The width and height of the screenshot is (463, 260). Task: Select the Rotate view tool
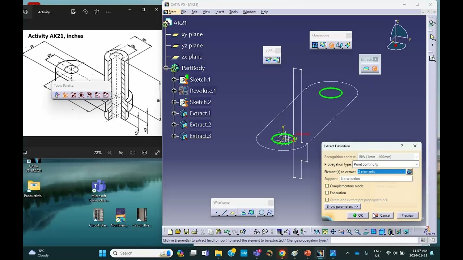[x=341, y=232]
